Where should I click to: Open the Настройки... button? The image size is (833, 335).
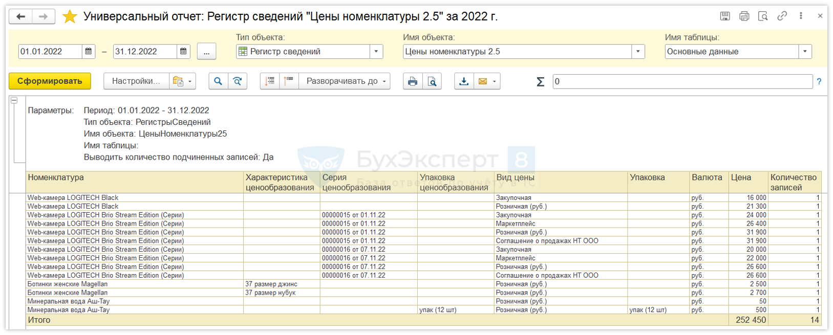pos(136,81)
